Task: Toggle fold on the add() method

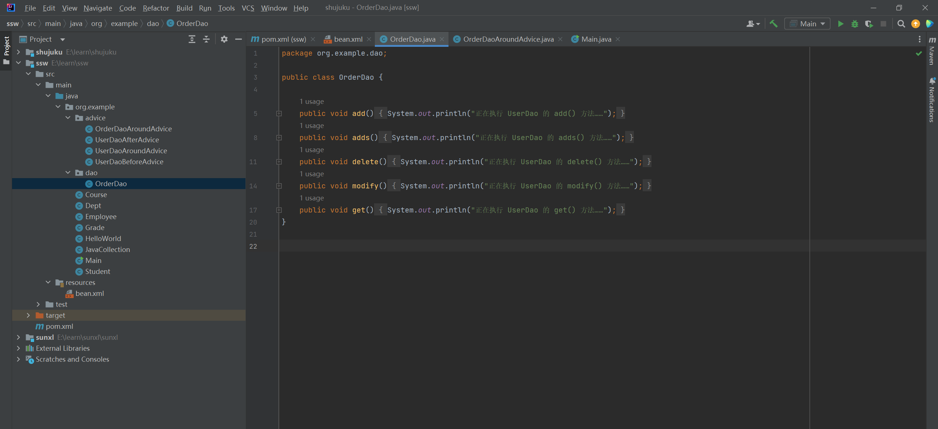Action: tap(279, 113)
